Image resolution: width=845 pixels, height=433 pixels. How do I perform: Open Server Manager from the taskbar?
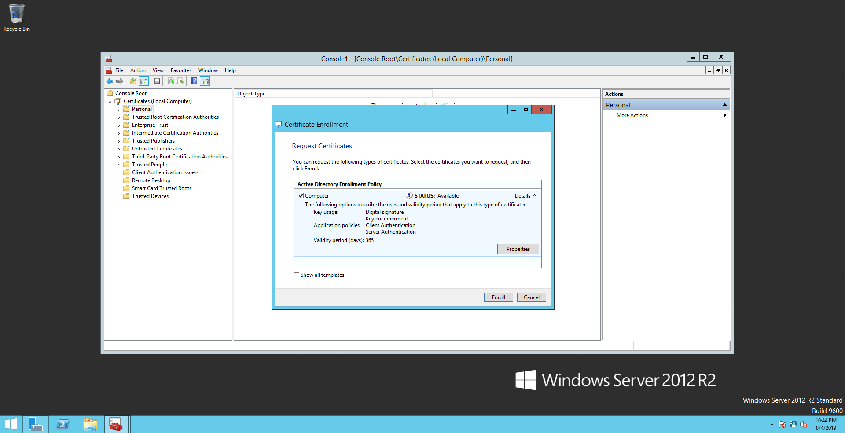tap(35, 424)
